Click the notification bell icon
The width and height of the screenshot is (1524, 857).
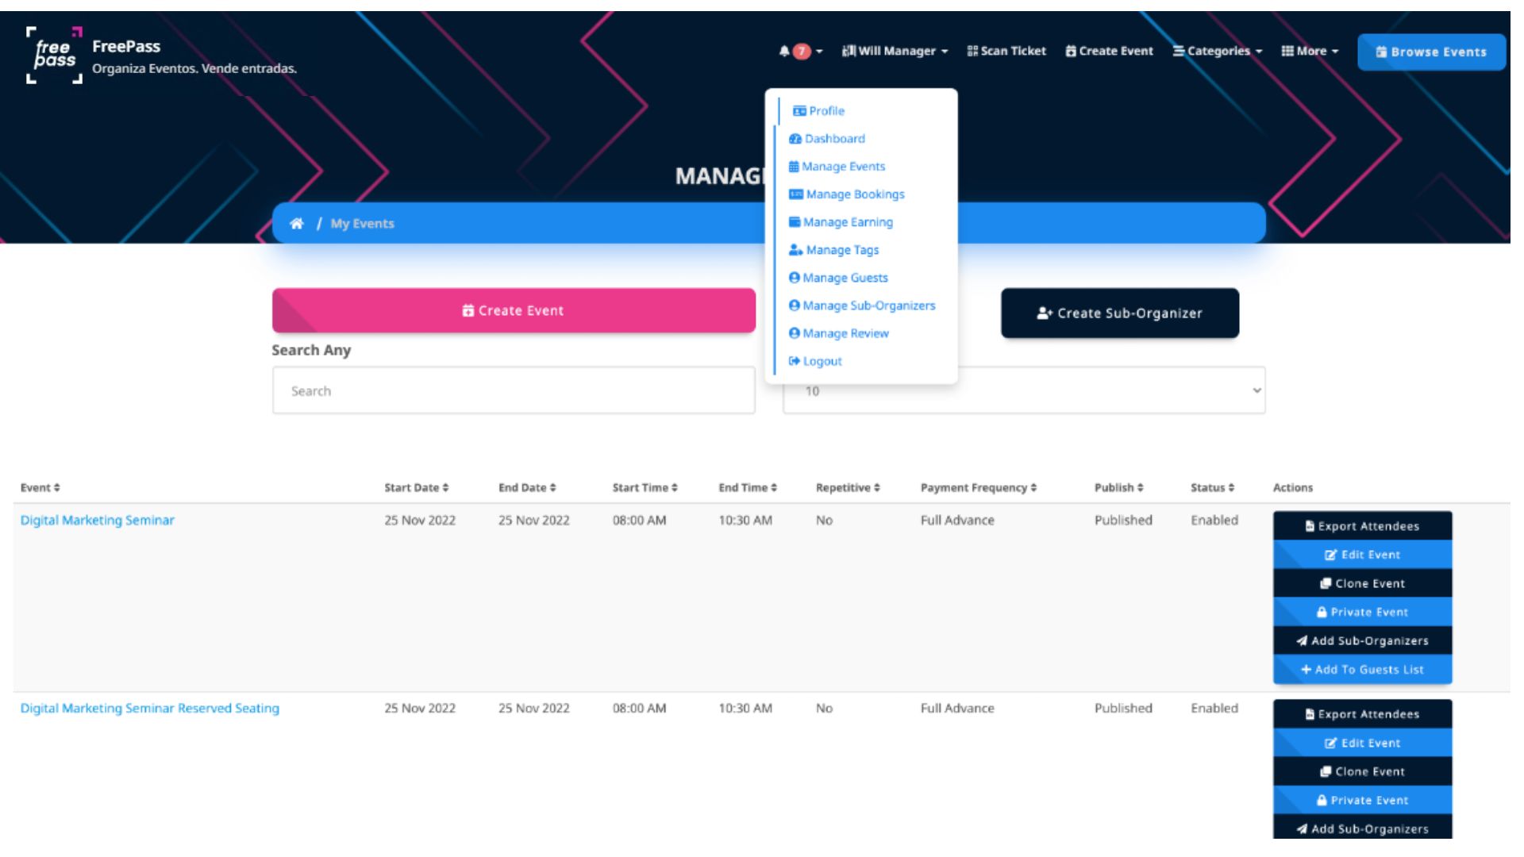(x=784, y=52)
